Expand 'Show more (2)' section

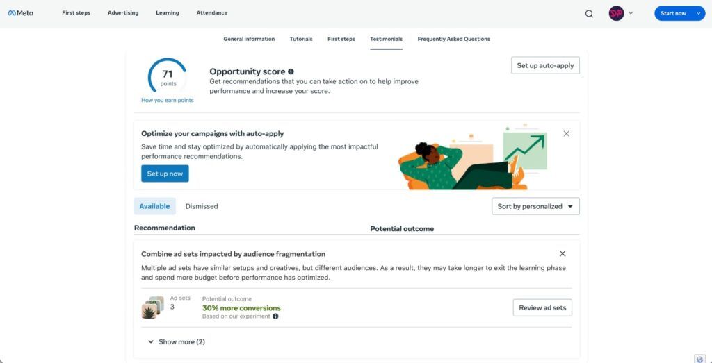(177, 341)
